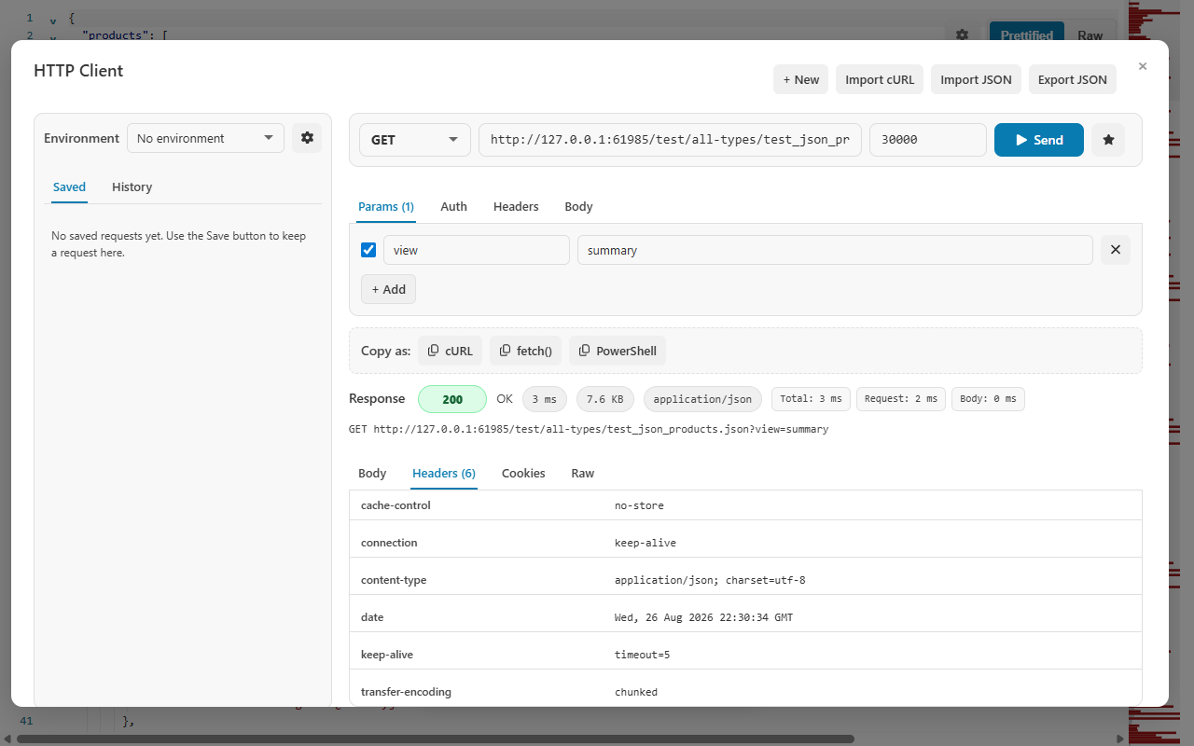Click the 7.6 KB size badge
1194x746 pixels.
(x=606, y=399)
